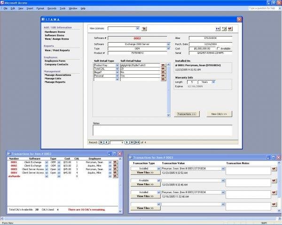Delete first Installed transaction dated 12/23/2005
282x225 pixels.
click(274, 169)
